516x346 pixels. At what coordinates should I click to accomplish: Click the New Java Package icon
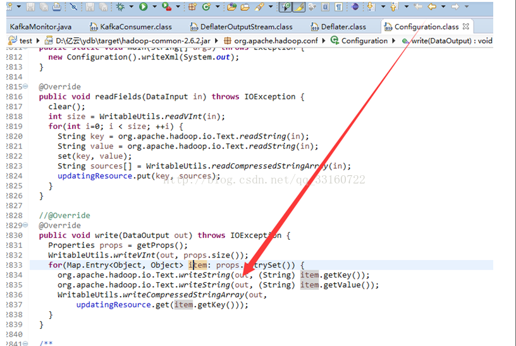(192, 6)
